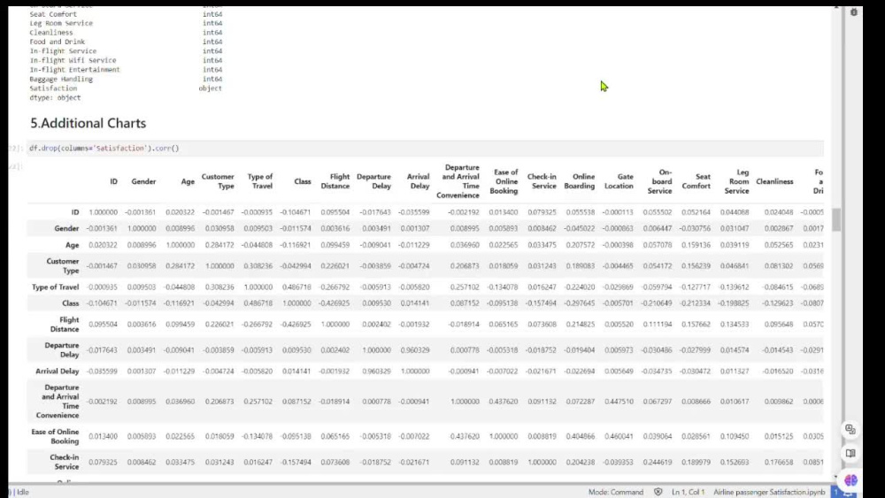Click the 'Baggage Handling' dtype output line
The image size is (885, 498).
[x=126, y=80]
